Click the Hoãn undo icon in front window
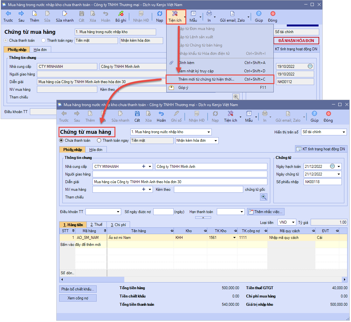Viewport: 351px width, 322px height. 161,114
